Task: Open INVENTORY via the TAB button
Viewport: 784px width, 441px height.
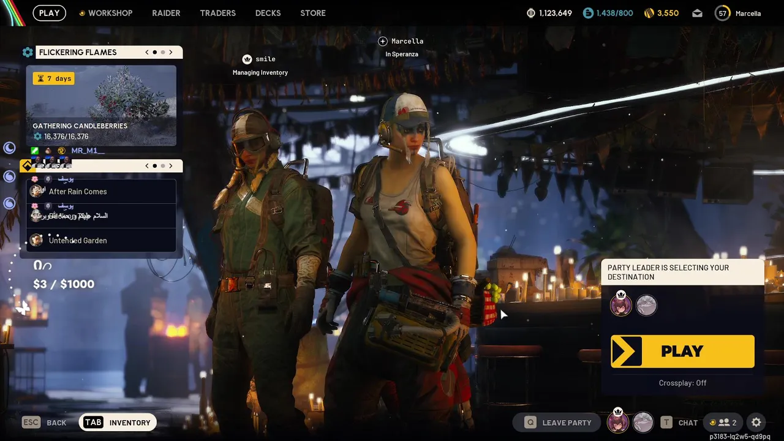Action: tap(118, 422)
